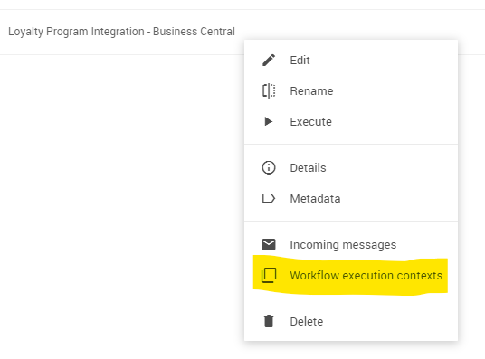This screenshot has height=359, width=485.
Task: Click the Execute play triangle icon
Action: [269, 121]
